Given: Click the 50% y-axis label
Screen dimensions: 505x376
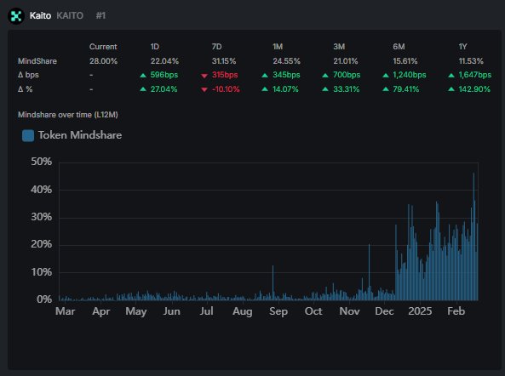Looking at the screenshot, I should (x=41, y=162).
